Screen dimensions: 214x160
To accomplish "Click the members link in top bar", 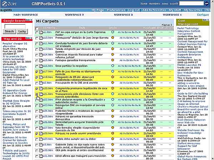I will click(154, 4).
